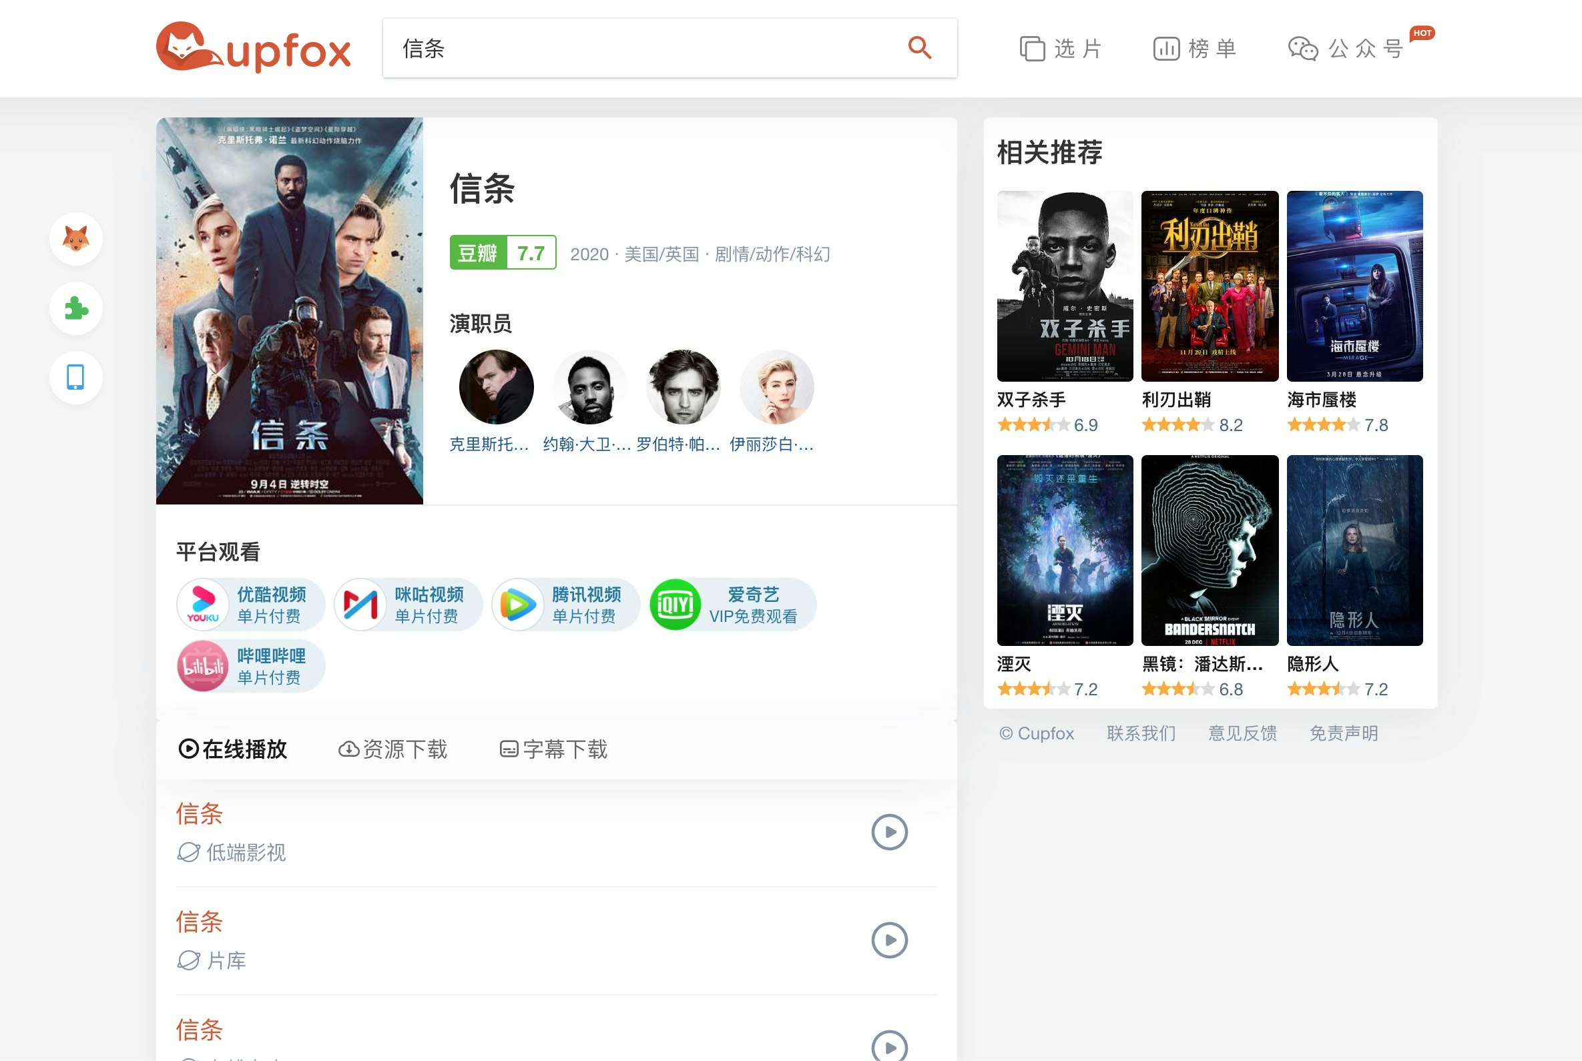This screenshot has height=1061, width=1582.
Task: Open 优酷视频 platform link
Action: (251, 605)
